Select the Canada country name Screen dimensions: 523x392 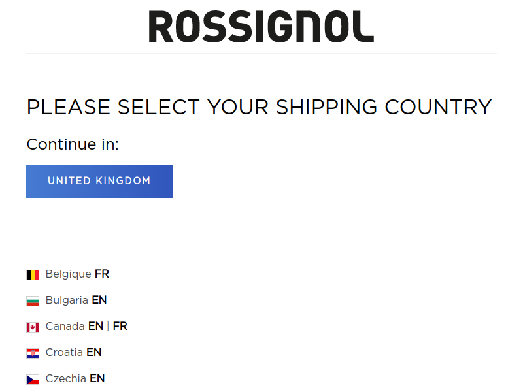(x=65, y=326)
